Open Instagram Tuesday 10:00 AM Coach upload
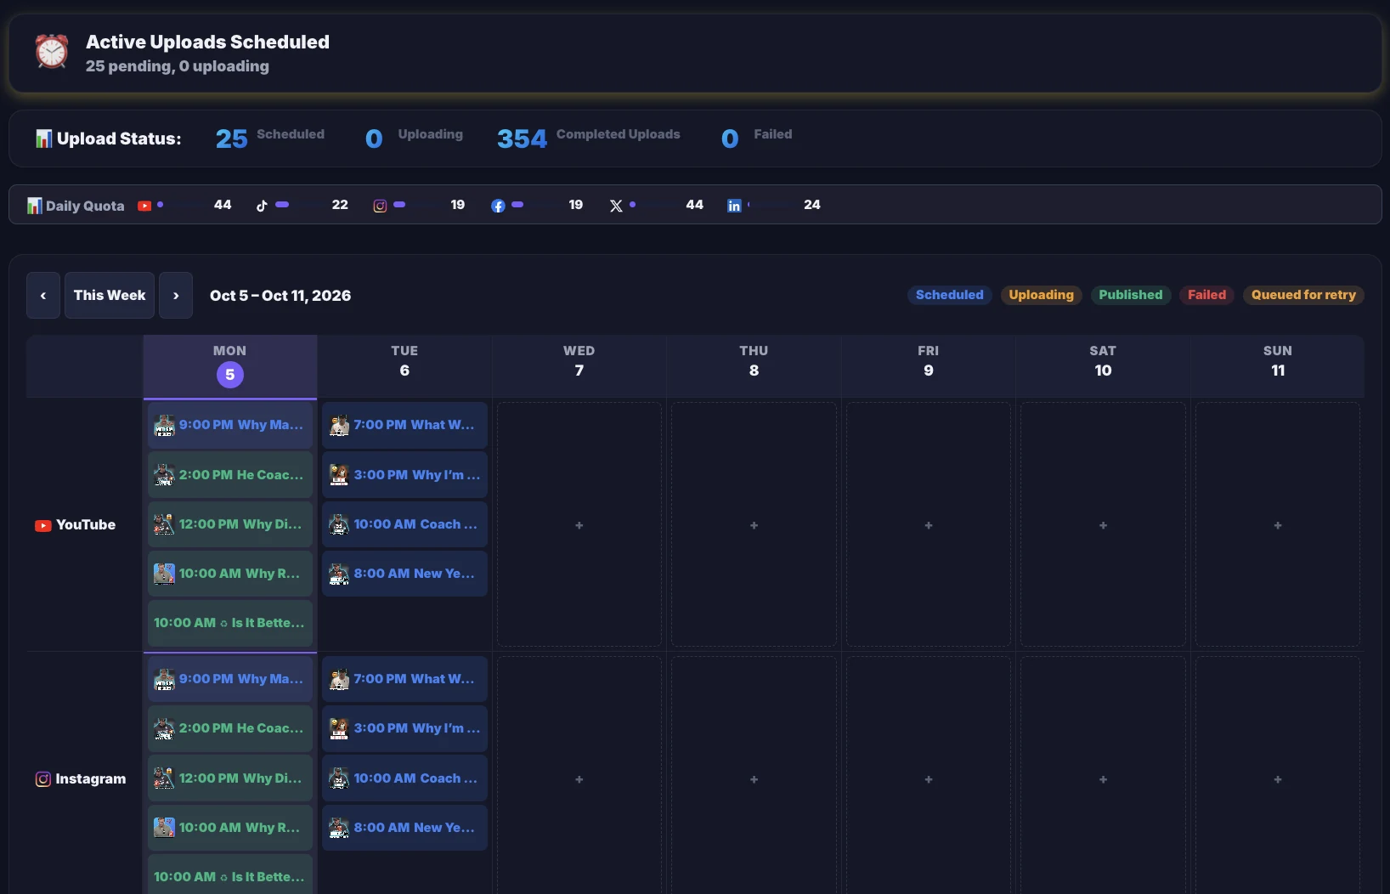Screen dimensions: 1390x894 click(404, 778)
